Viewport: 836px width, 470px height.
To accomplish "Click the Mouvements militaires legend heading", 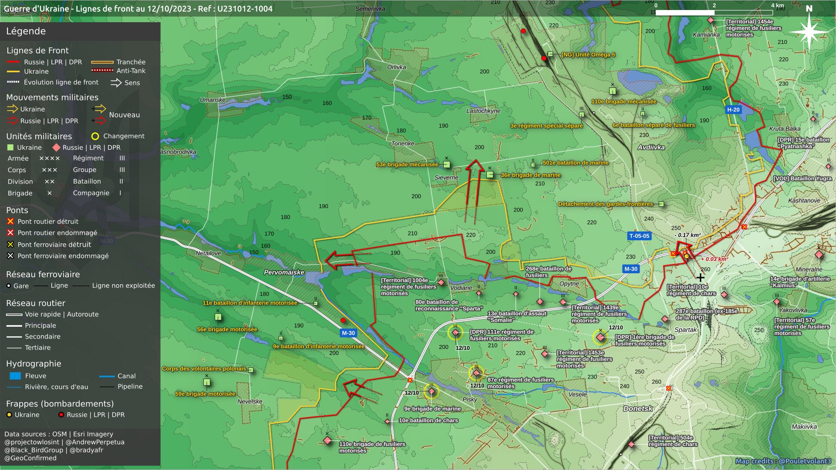I will tap(52, 97).
